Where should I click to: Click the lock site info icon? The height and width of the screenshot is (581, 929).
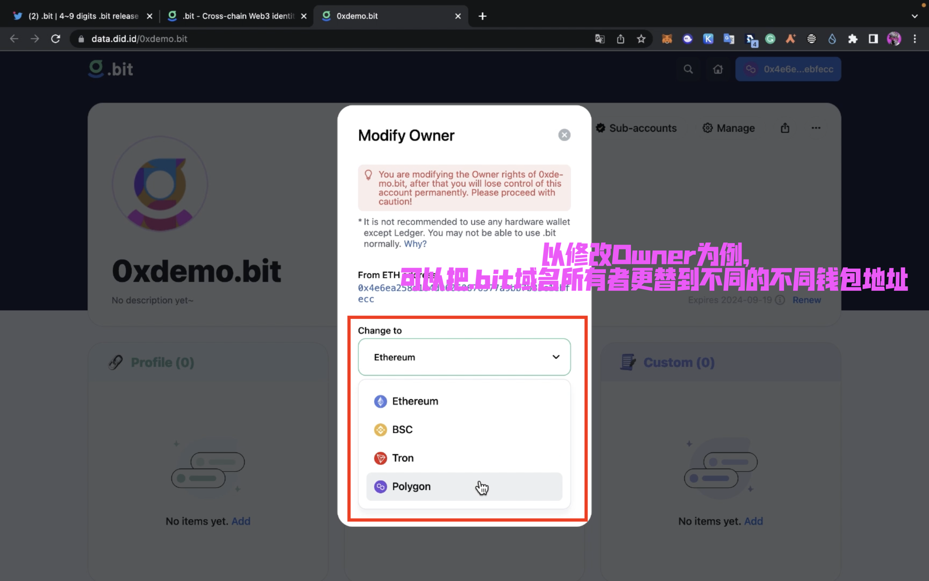81,39
